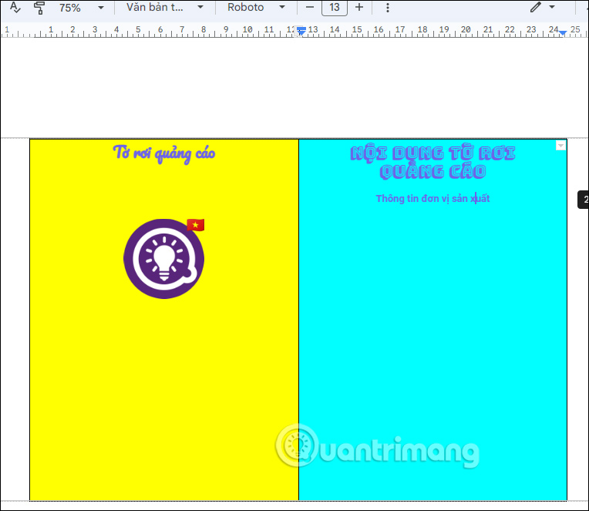This screenshot has width=589, height=511.
Task: Click the left indent marker on the ruler
Action: (x=301, y=32)
